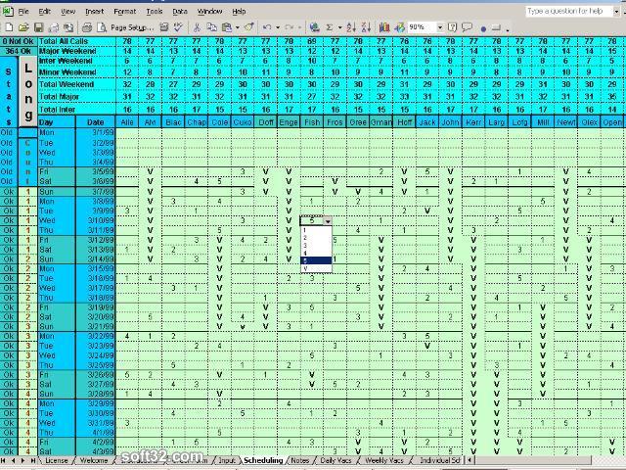Save the workbook with floppy disk icon
The height and width of the screenshot is (470, 626).
[x=38, y=27]
